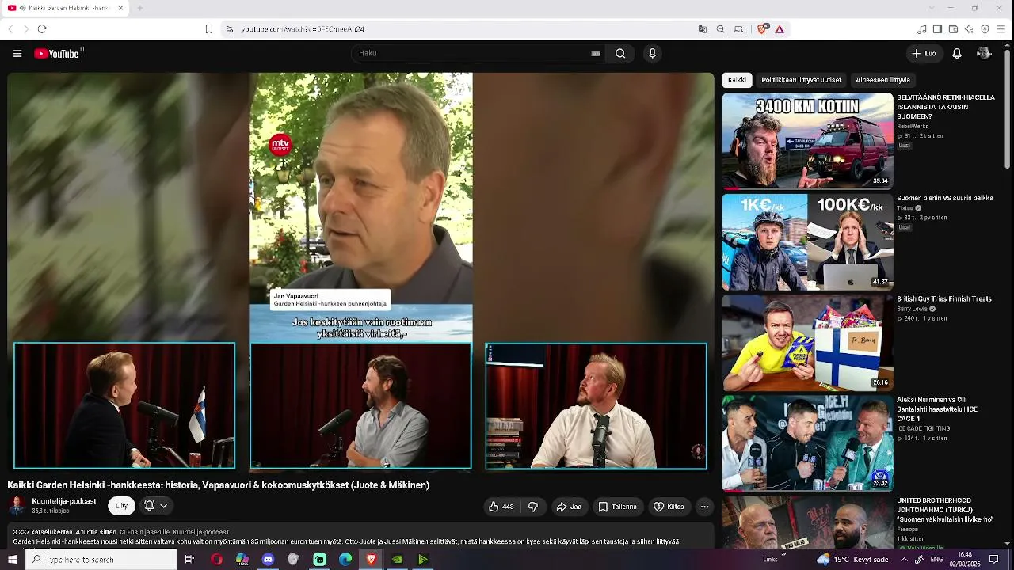Open Discord from the taskbar
The image size is (1014, 570).
point(268,560)
